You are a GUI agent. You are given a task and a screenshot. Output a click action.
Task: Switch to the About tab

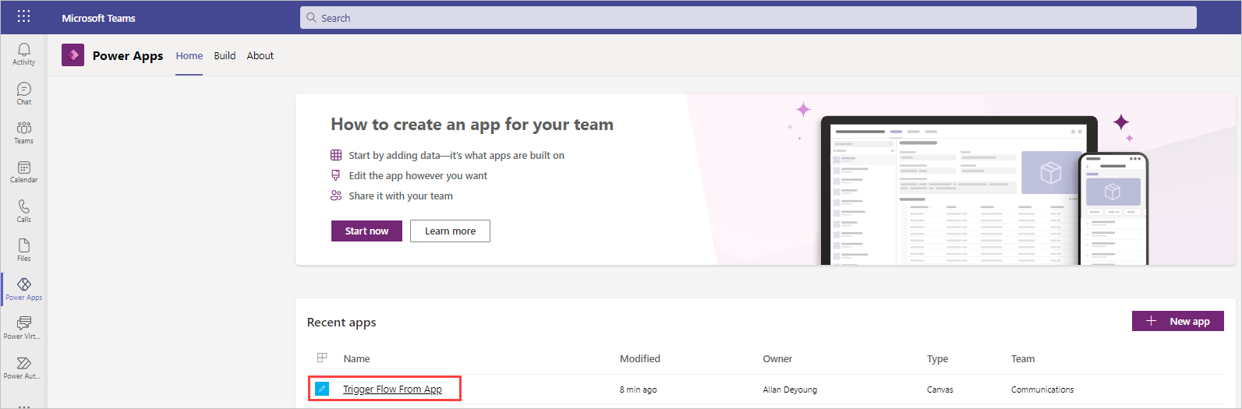coord(260,56)
